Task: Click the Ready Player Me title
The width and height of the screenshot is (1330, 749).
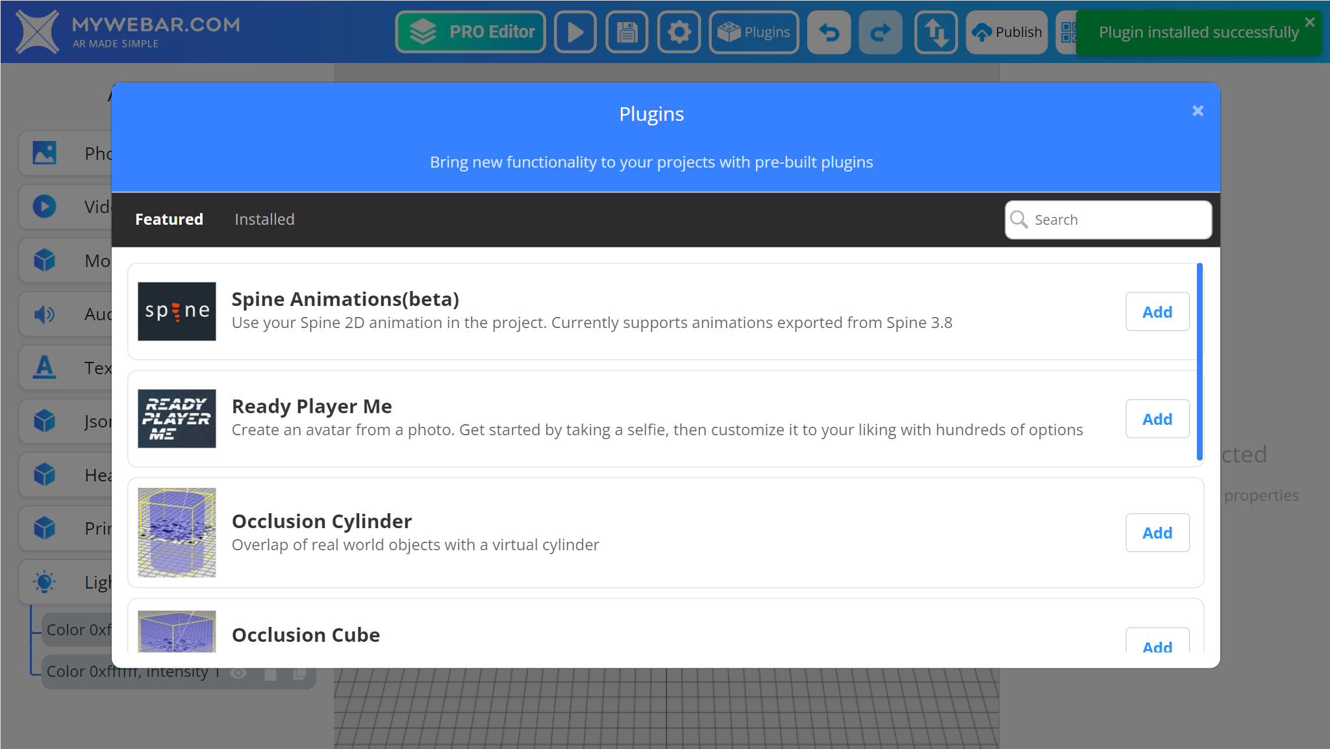Action: [312, 407]
